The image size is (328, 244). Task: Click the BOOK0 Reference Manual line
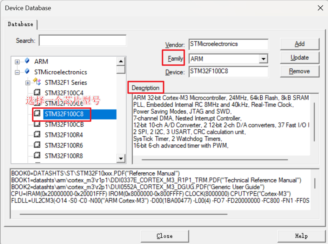pyautogui.click(x=96, y=173)
